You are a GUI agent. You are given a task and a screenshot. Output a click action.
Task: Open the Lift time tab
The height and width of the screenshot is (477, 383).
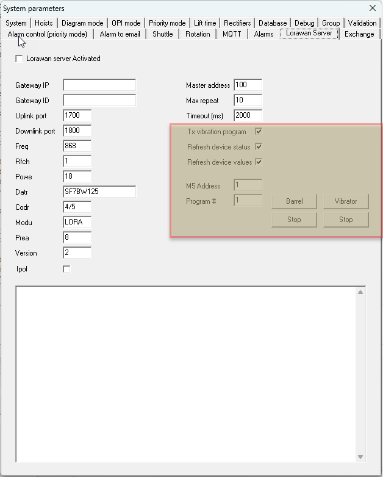point(205,23)
